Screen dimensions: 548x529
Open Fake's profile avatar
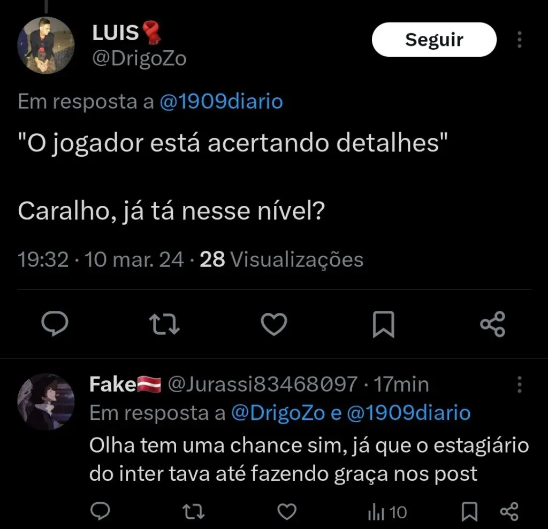[x=46, y=401]
